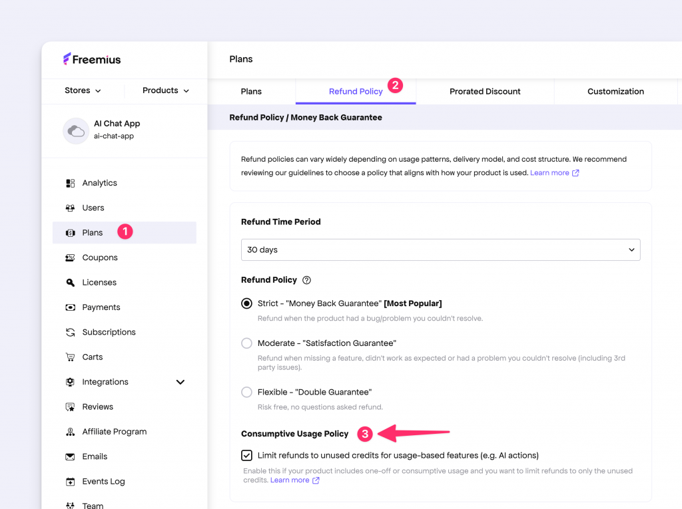Screen dimensions: 682x509
Task: Choose the Flexible Double Guarantee option
Action: click(246, 392)
